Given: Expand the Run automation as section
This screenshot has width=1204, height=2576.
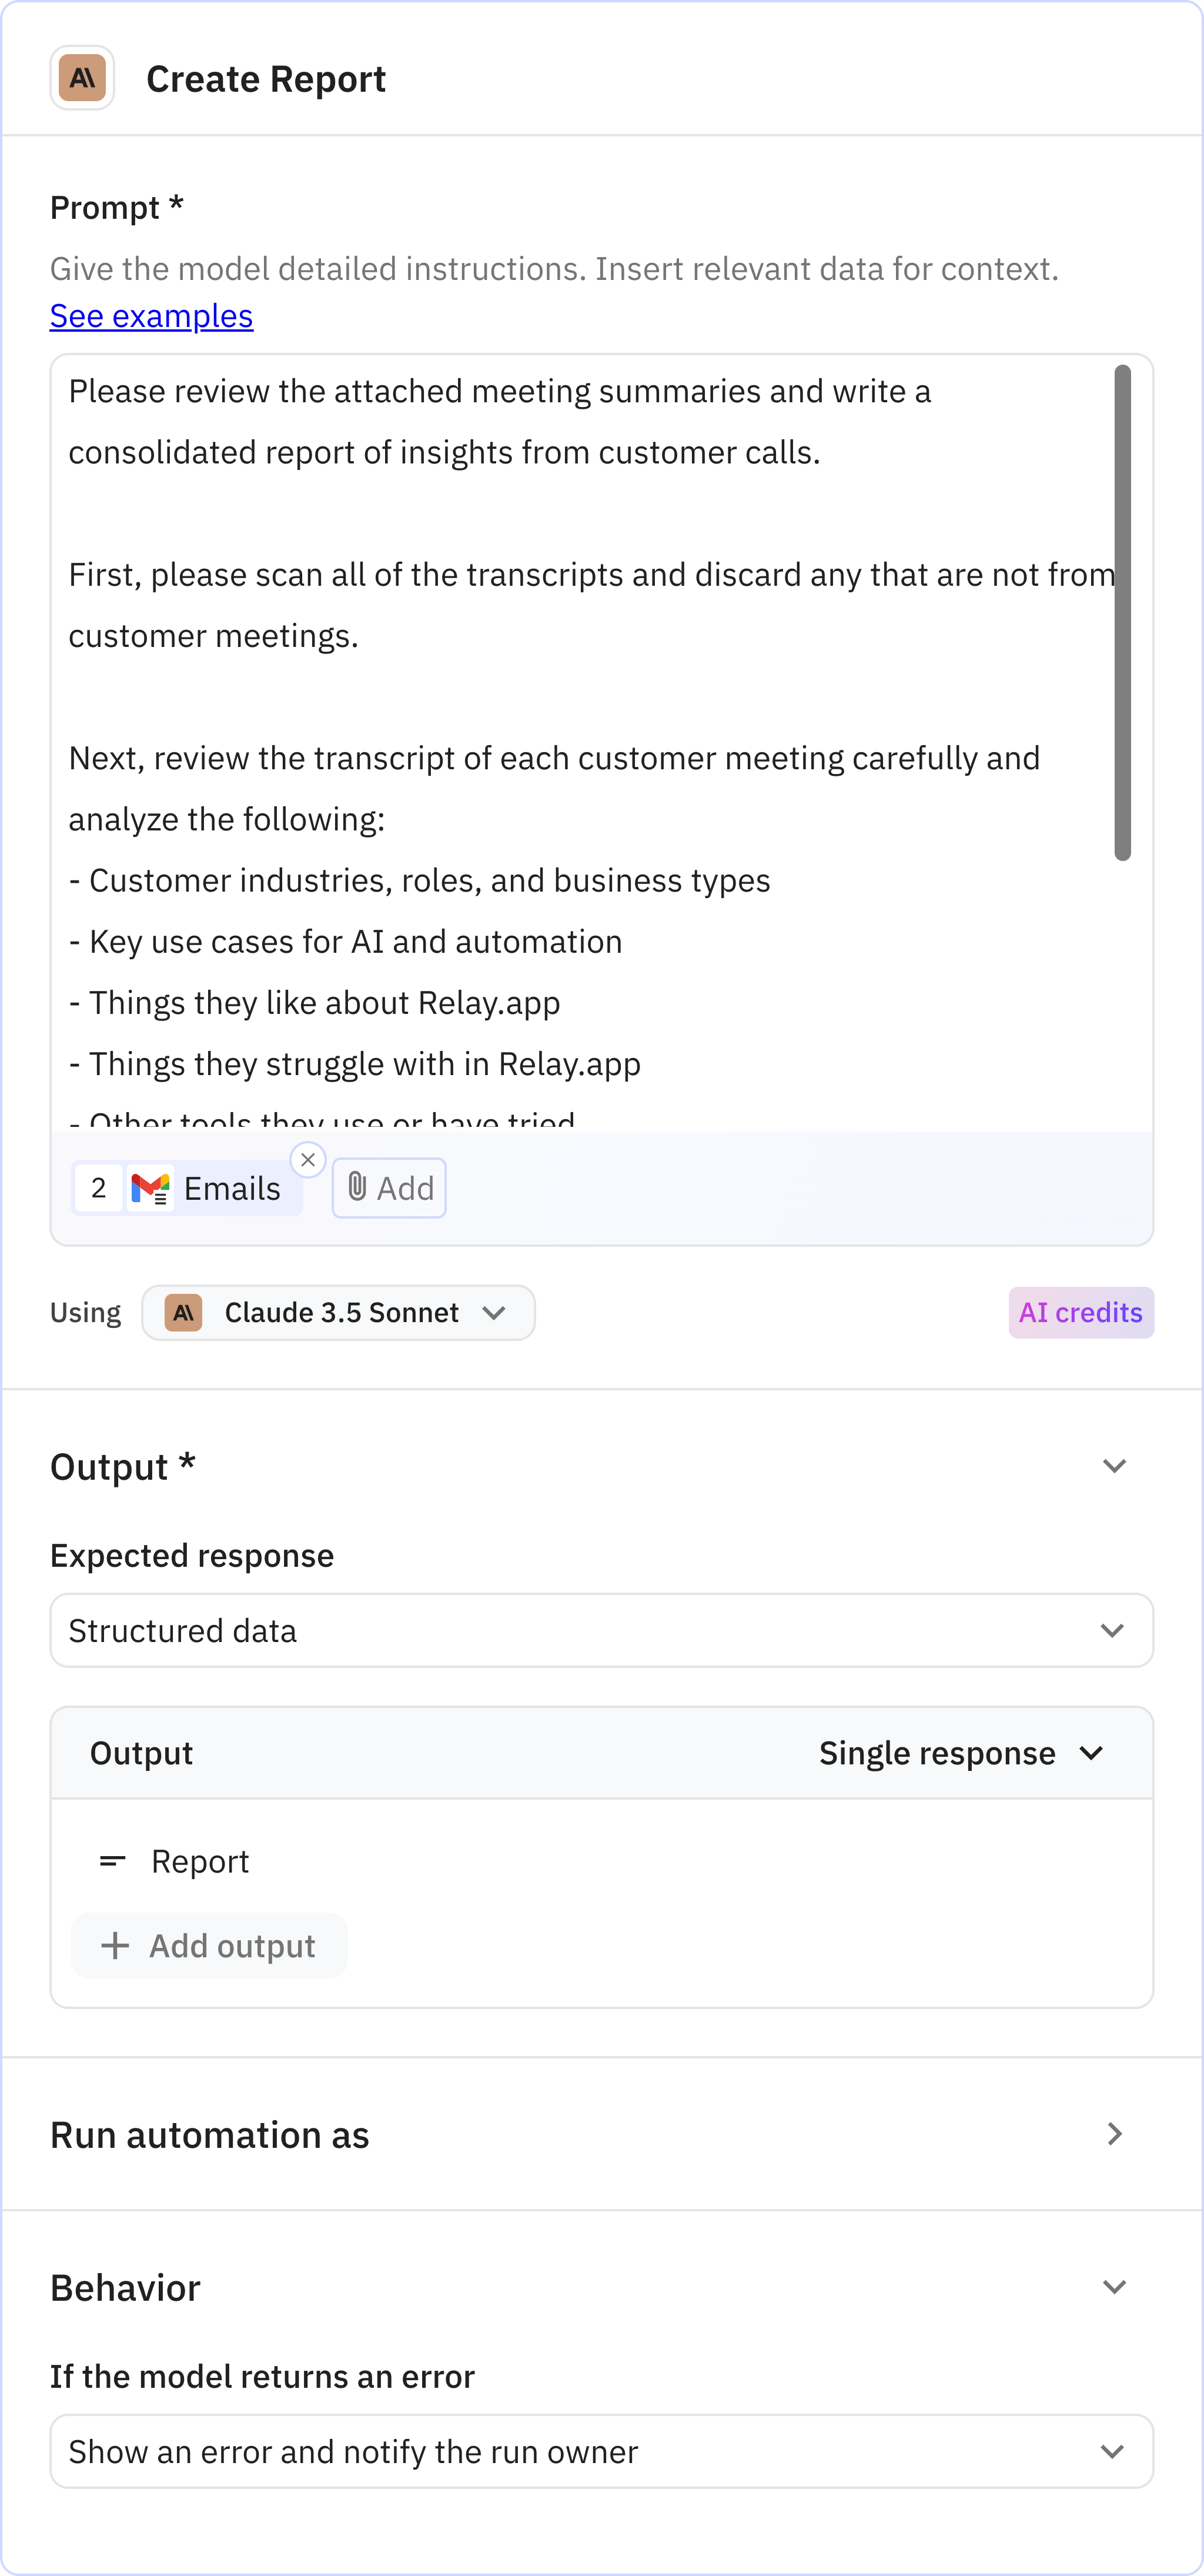Looking at the screenshot, I should [1114, 2134].
